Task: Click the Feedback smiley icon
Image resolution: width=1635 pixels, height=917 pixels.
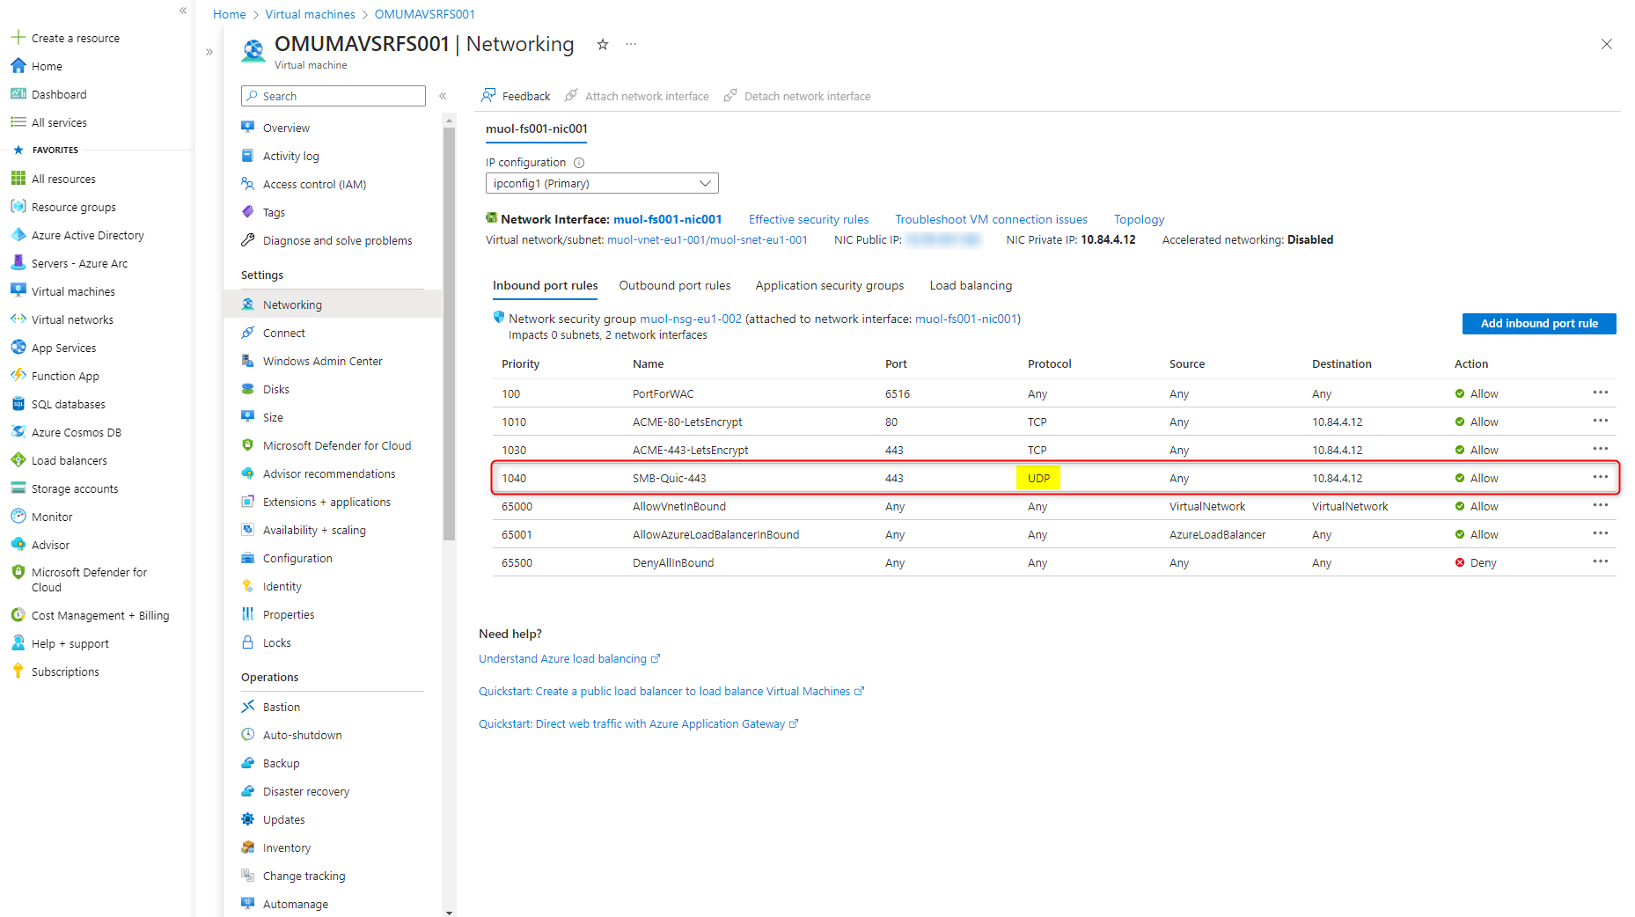Action: pos(488,95)
